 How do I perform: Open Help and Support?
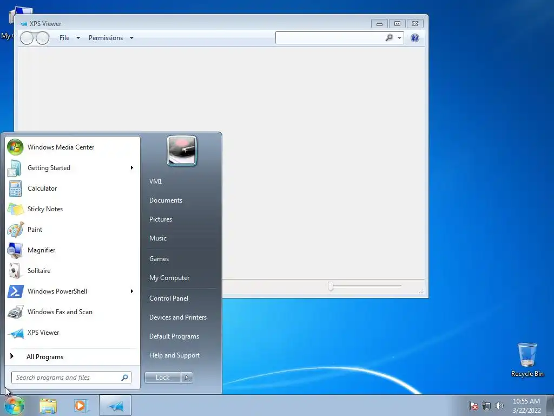[175, 355]
